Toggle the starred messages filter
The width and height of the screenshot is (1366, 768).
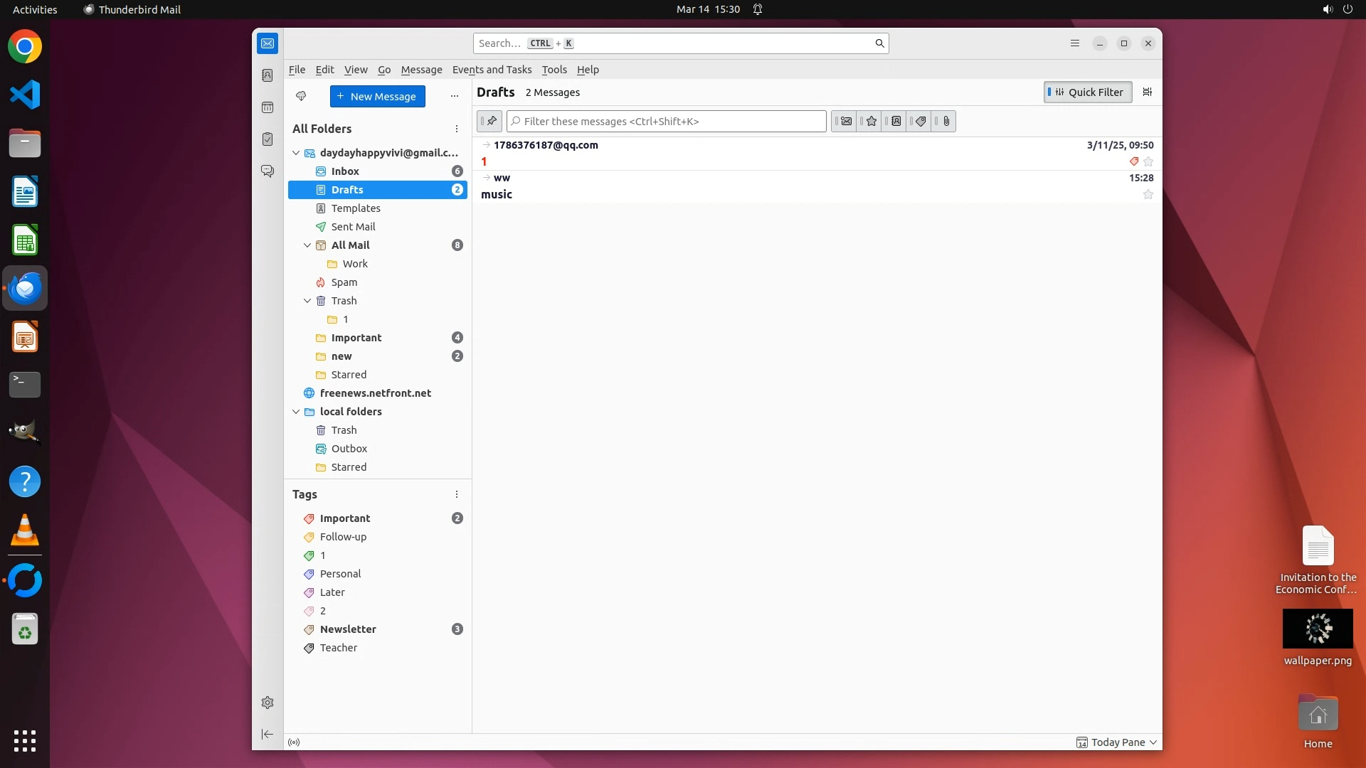871,121
